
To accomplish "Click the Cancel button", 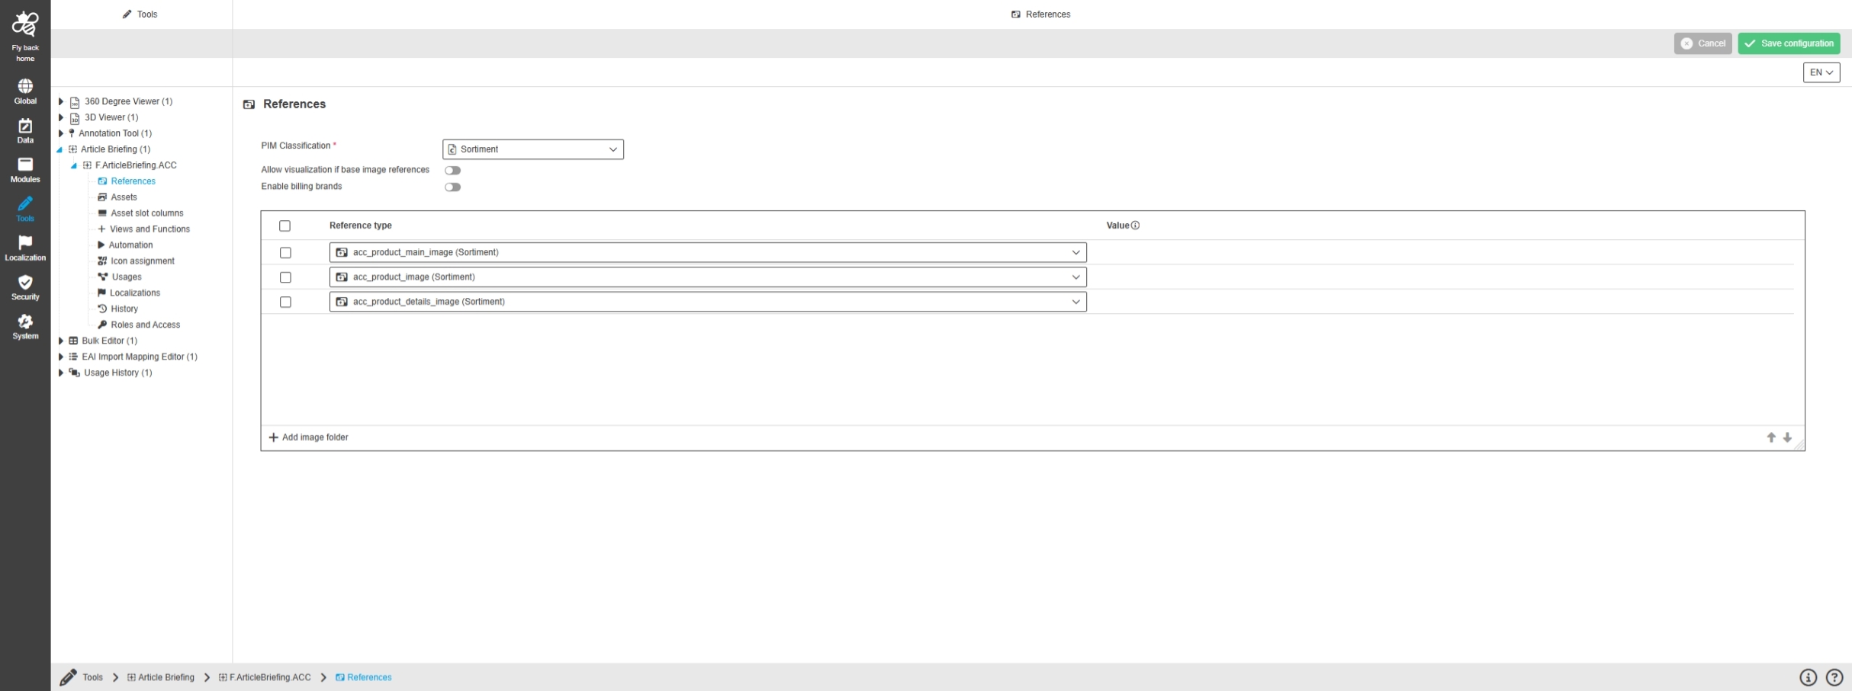I will 1702,43.
